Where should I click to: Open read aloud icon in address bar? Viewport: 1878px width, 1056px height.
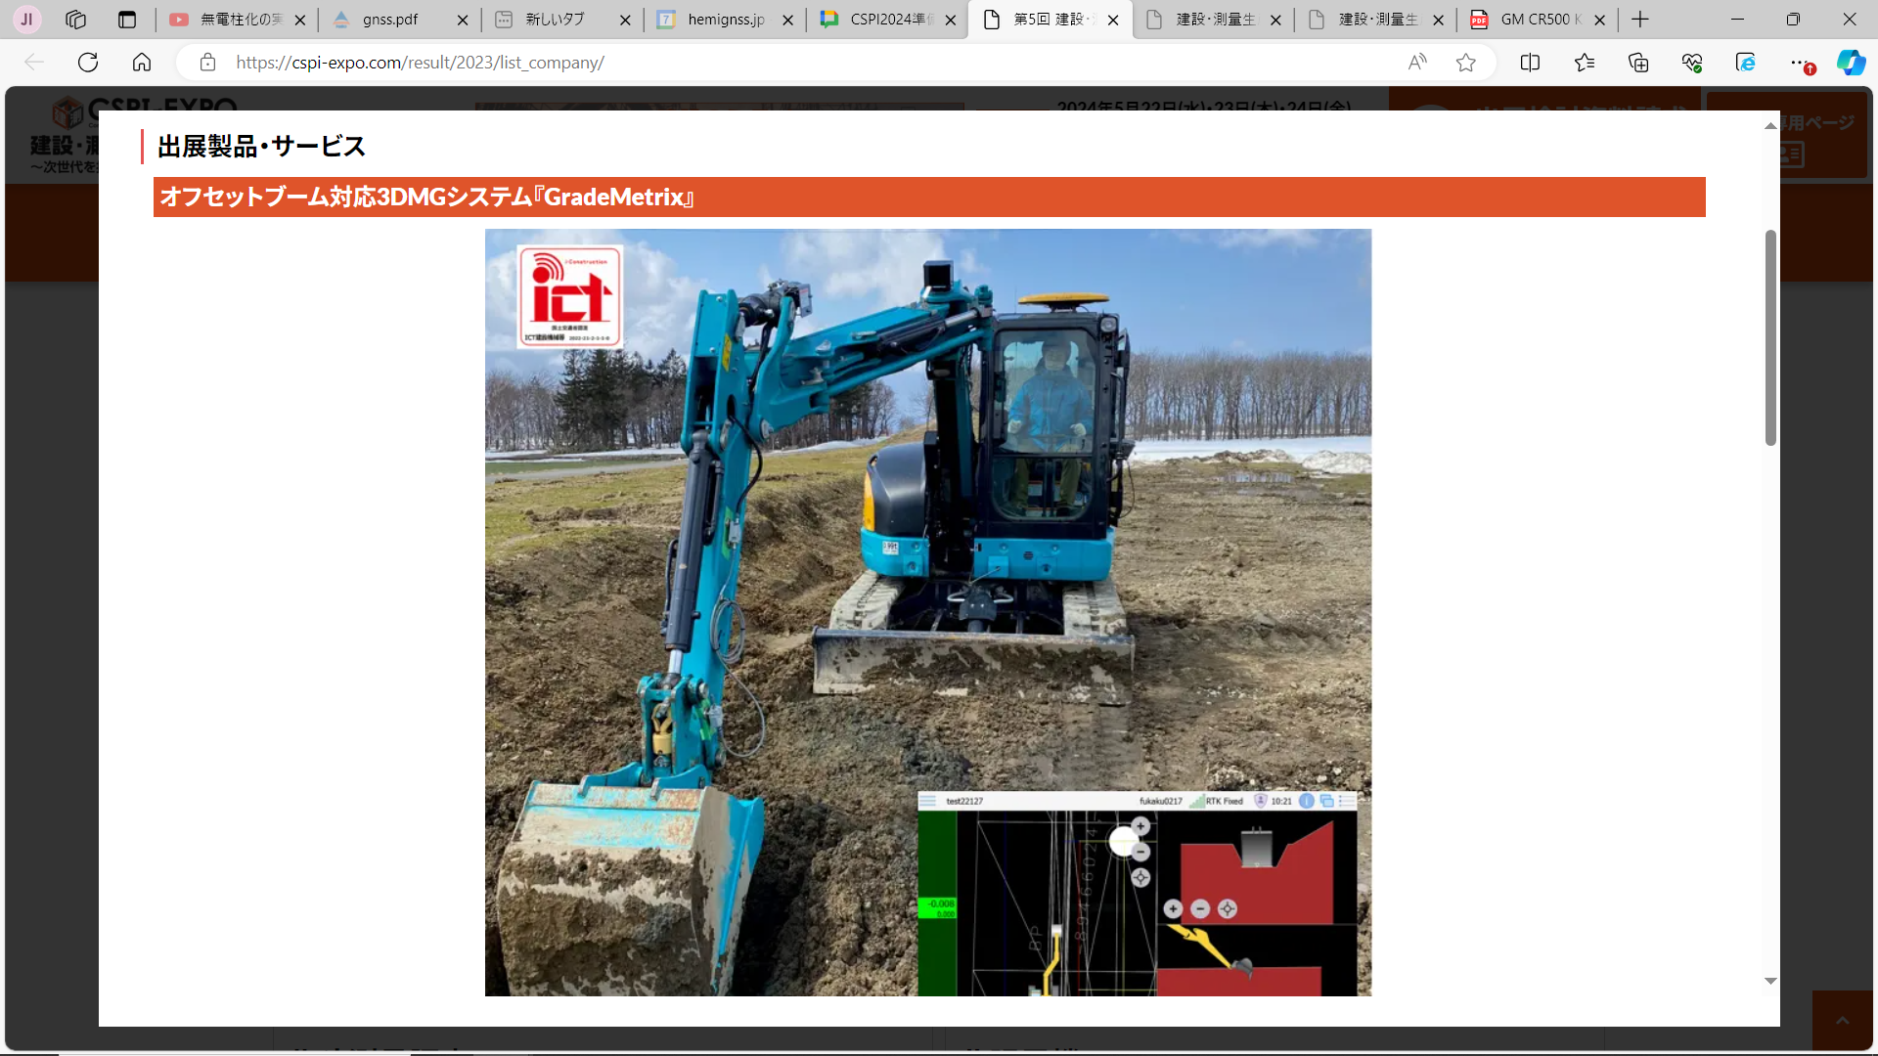click(1417, 63)
